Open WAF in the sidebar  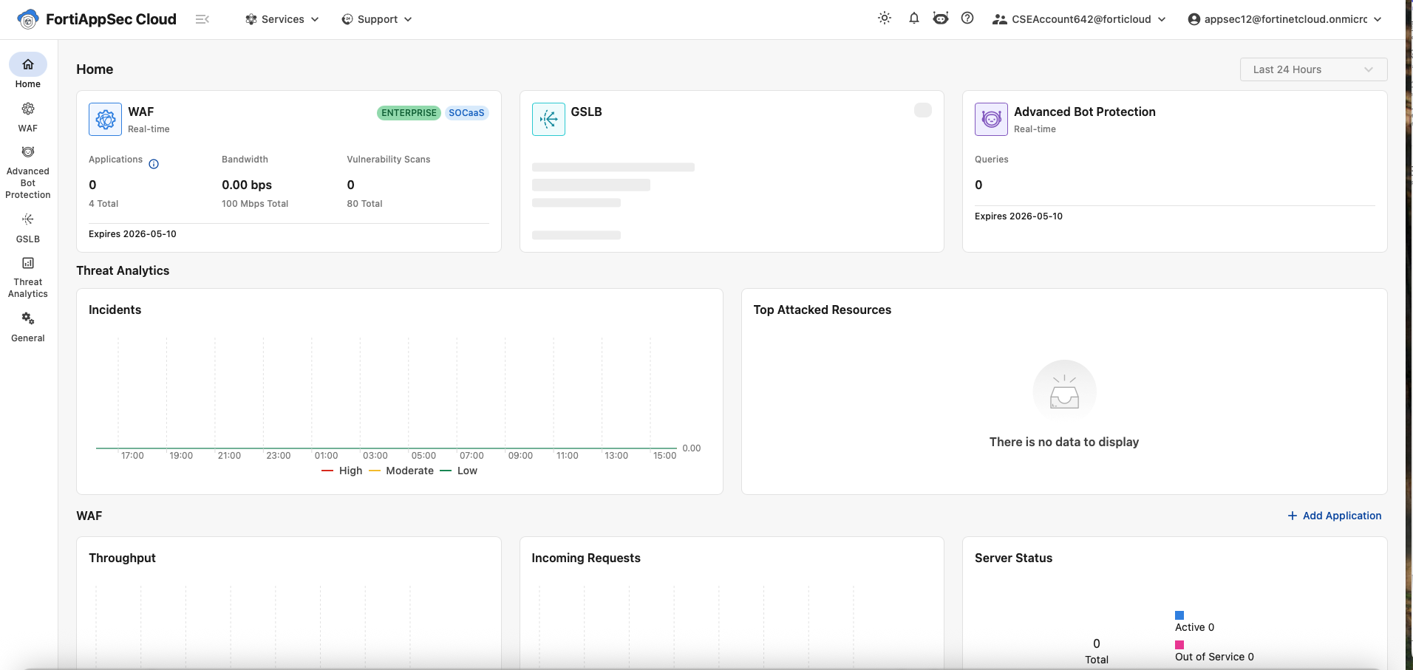[28, 117]
